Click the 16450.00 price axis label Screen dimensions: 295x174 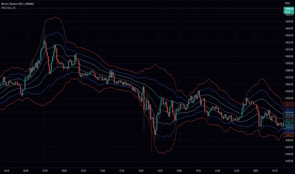click(x=289, y=161)
